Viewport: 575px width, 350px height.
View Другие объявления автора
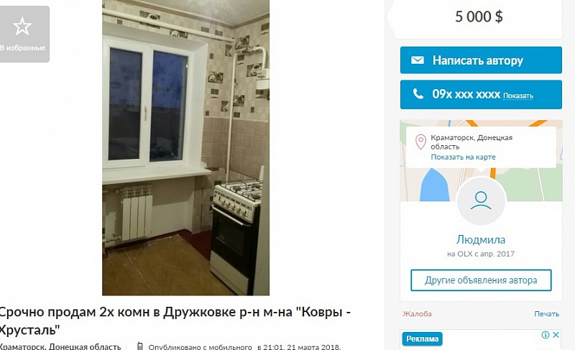click(481, 280)
